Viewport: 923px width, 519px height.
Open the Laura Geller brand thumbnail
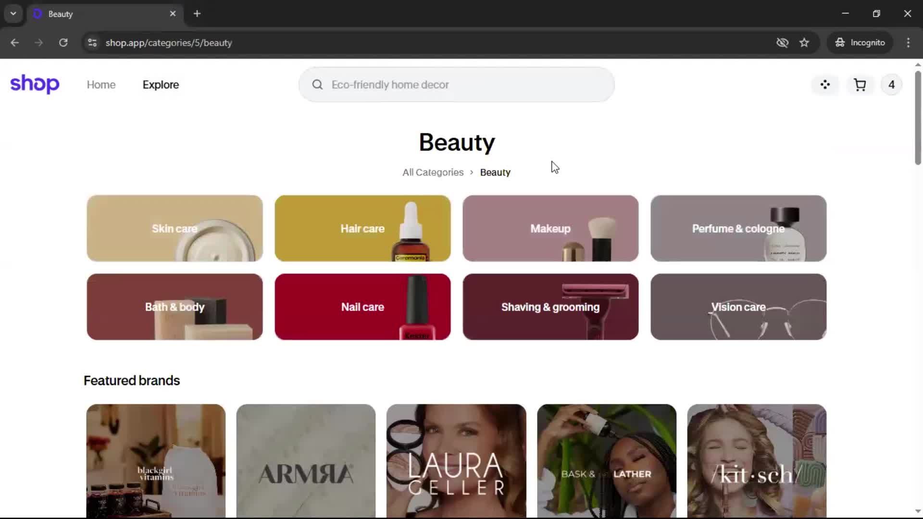[456, 460]
